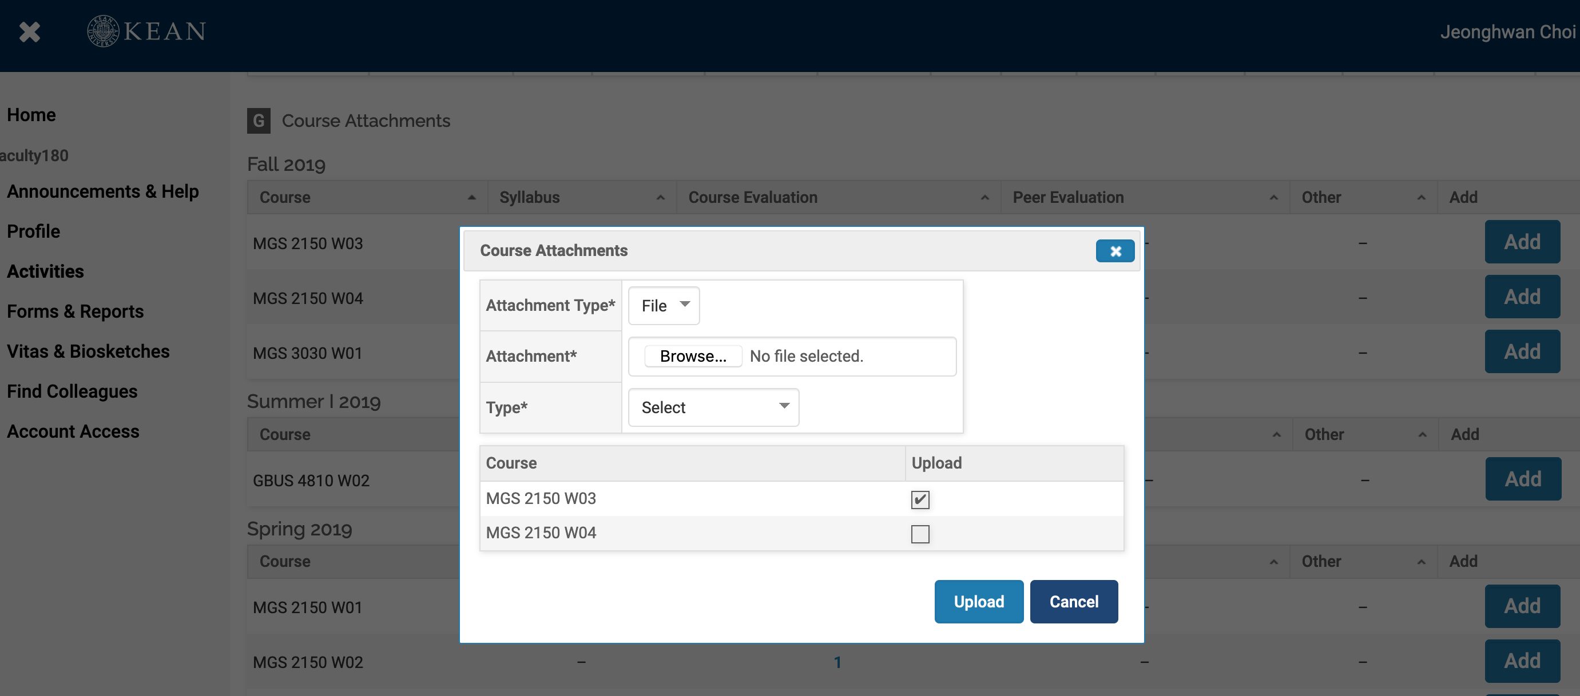The height and width of the screenshot is (696, 1580).
Task: Click Add for MGS 2150 W01 row
Action: [1522, 606]
